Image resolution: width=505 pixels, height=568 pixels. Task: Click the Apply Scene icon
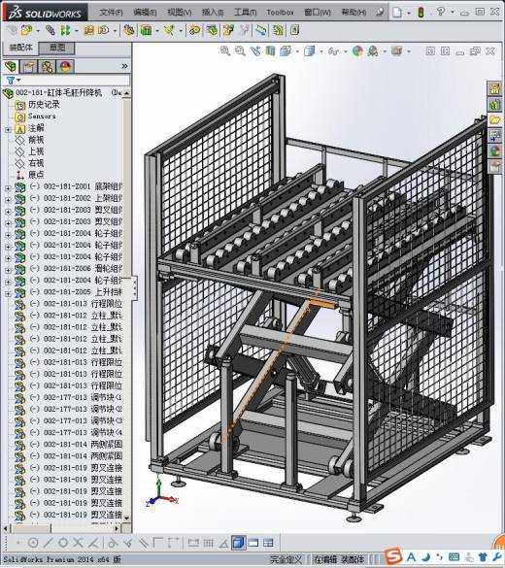373,51
